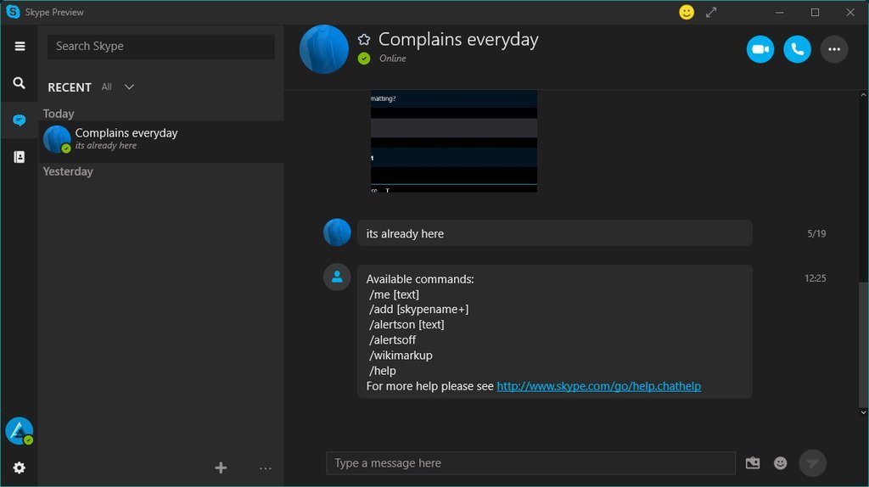Start an audio call with contact

[797, 49]
